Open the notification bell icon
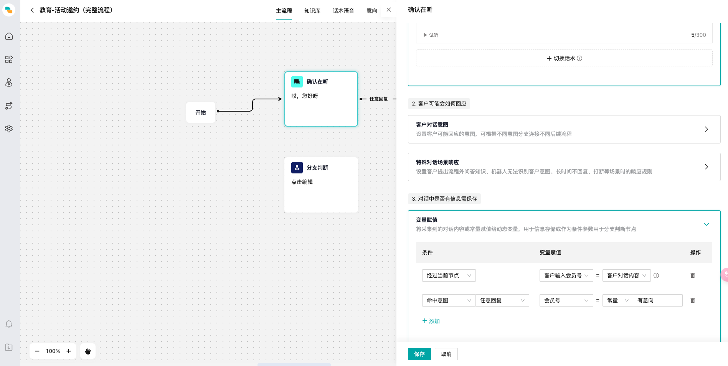 pos(9,324)
